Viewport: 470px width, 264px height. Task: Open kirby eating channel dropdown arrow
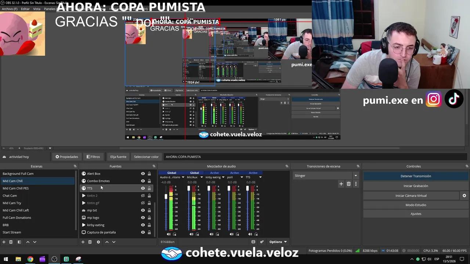[x=223, y=177]
